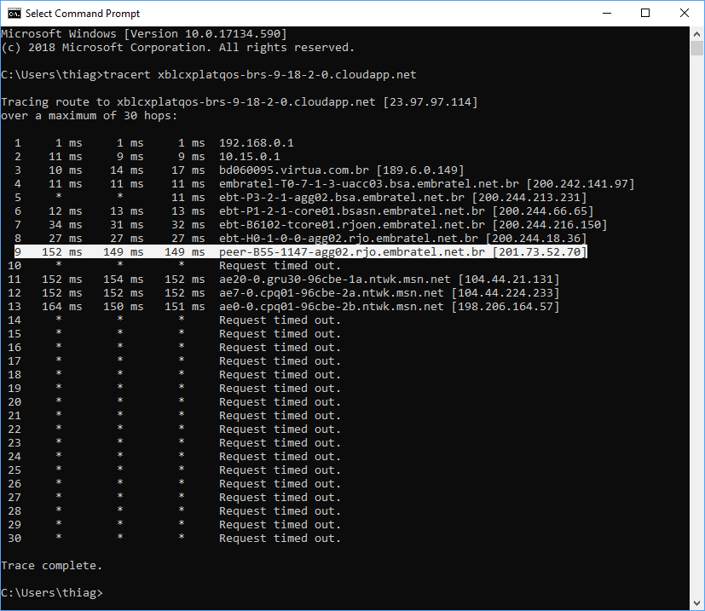The height and width of the screenshot is (611, 705).
Task: Click the scrollbar down arrow
Action: [x=697, y=603]
